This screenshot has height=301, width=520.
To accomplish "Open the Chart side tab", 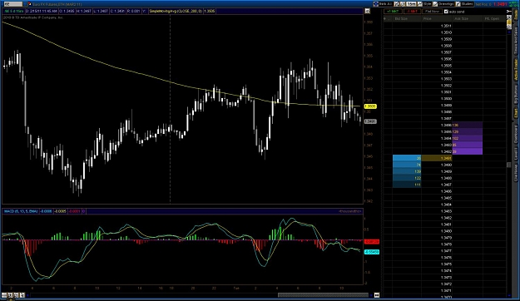I will point(516,114).
